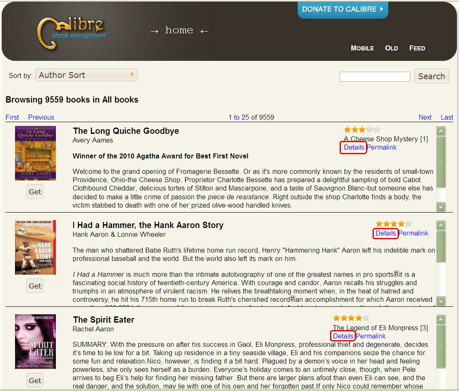Open Details for The Long Quiche Goodbye
The image size is (459, 391).
tap(353, 148)
